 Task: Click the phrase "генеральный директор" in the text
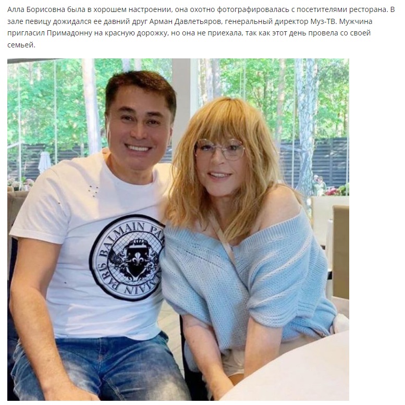pos(266,21)
